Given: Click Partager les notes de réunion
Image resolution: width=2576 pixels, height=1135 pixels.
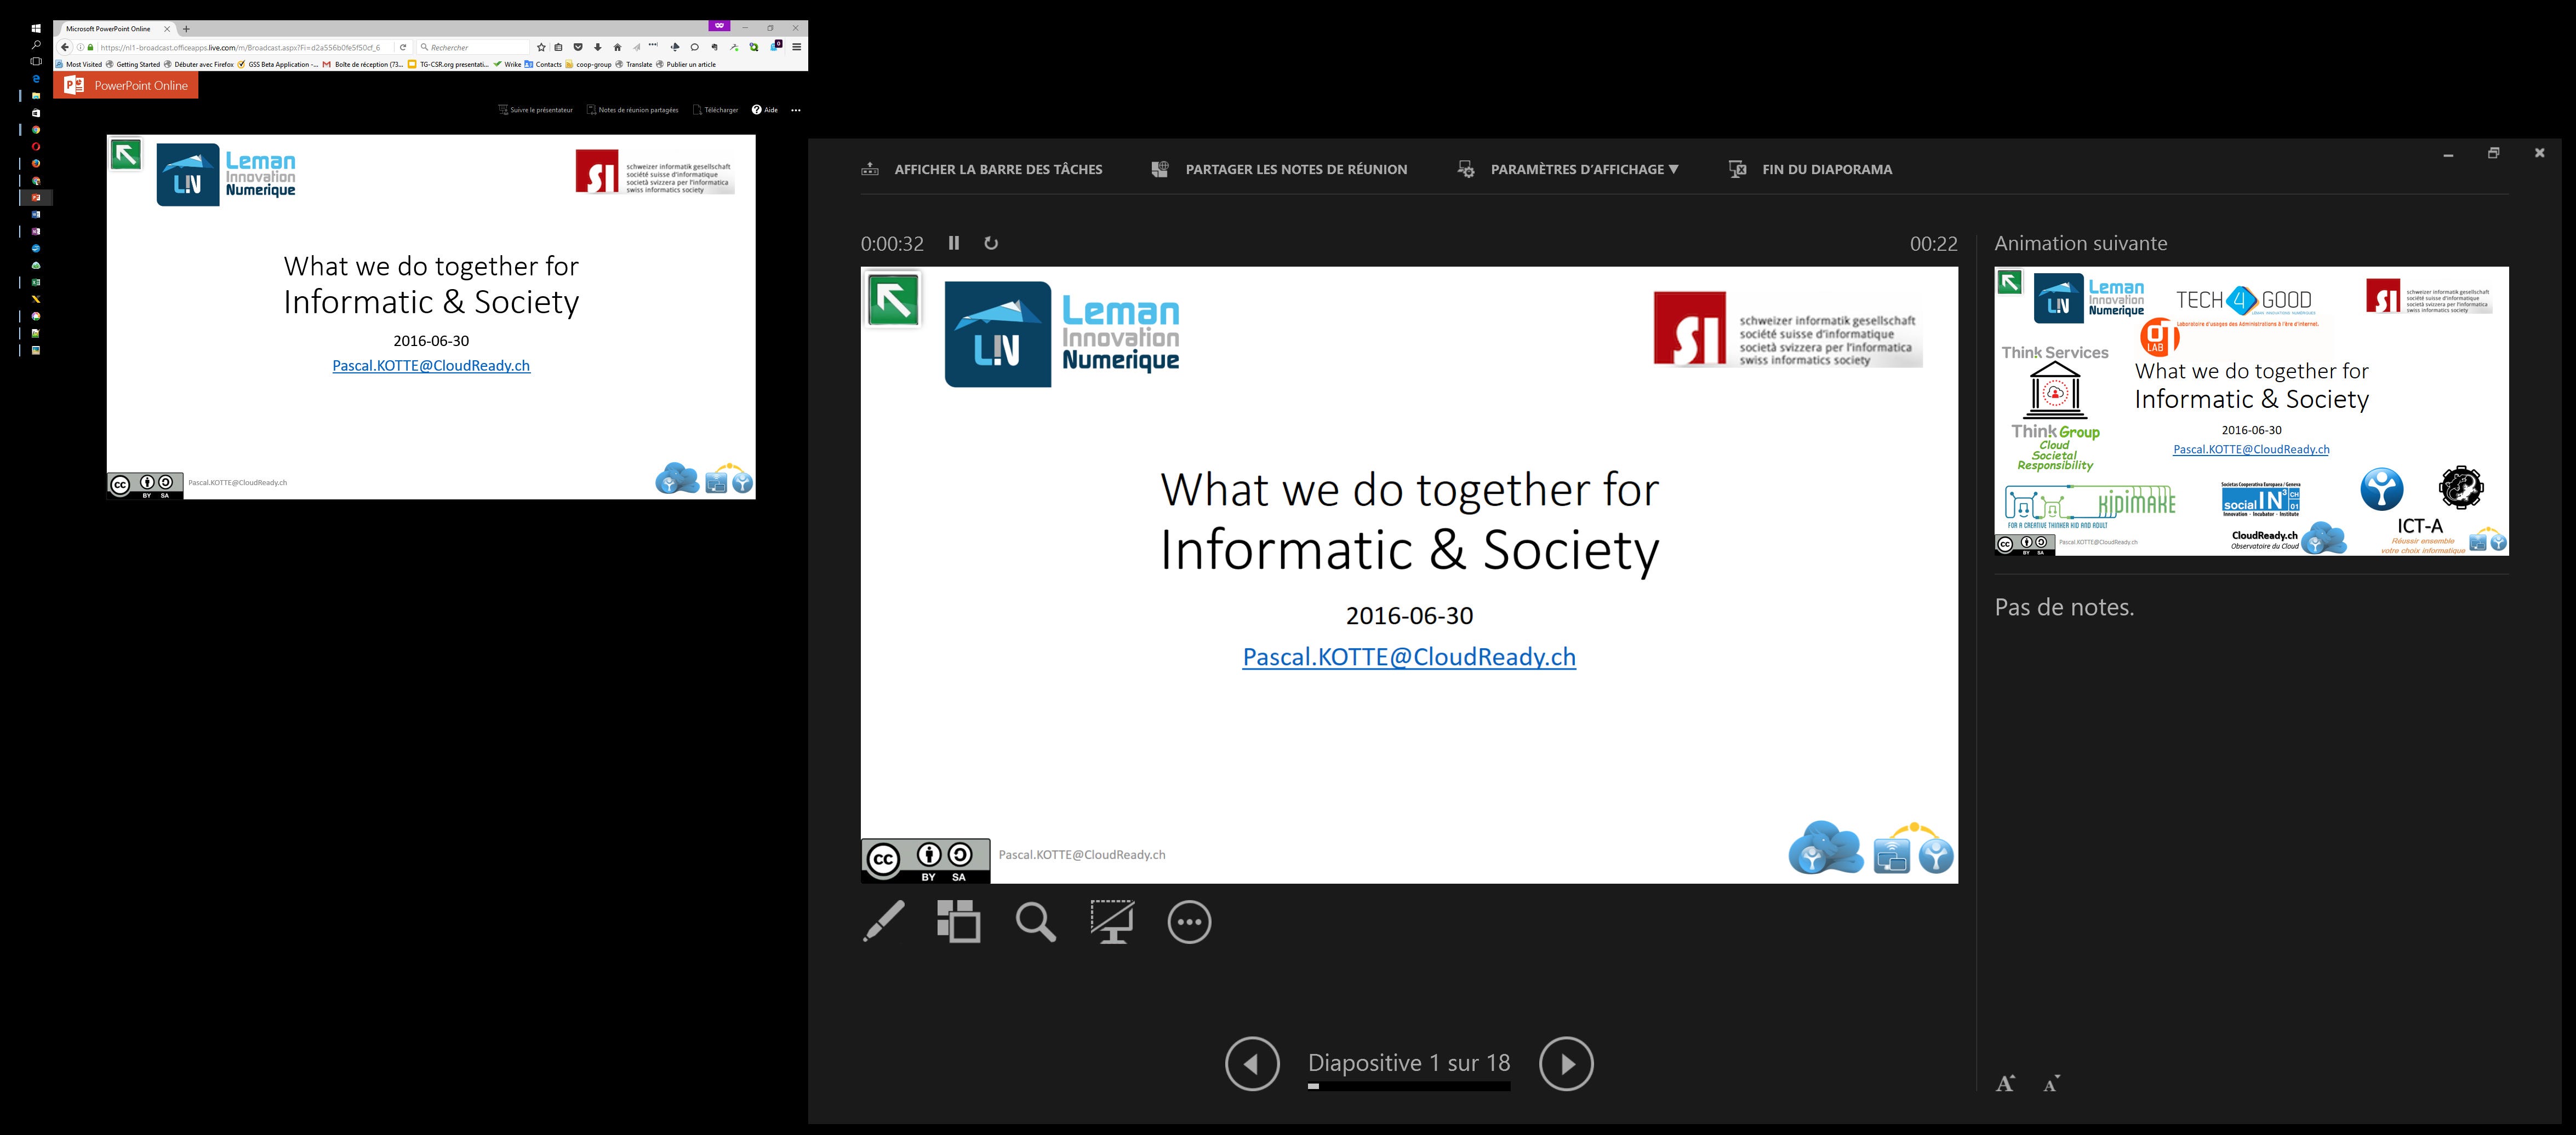Looking at the screenshot, I should 1295,170.
